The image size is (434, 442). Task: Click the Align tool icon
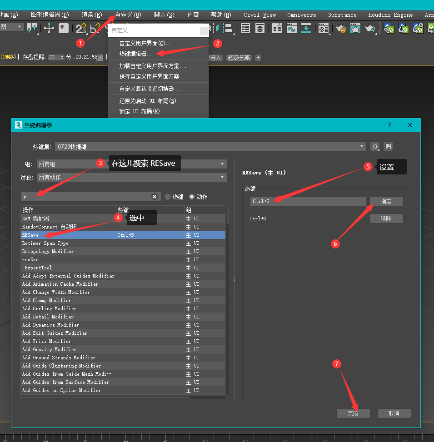228,28
